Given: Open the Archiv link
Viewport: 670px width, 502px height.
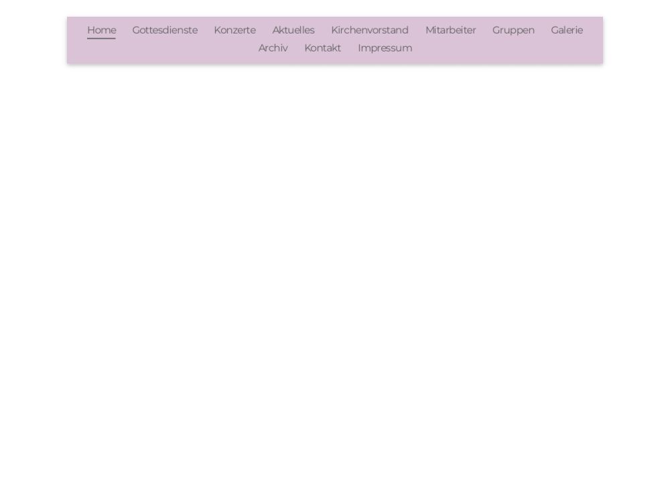Looking at the screenshot, I should coord(273,48).
